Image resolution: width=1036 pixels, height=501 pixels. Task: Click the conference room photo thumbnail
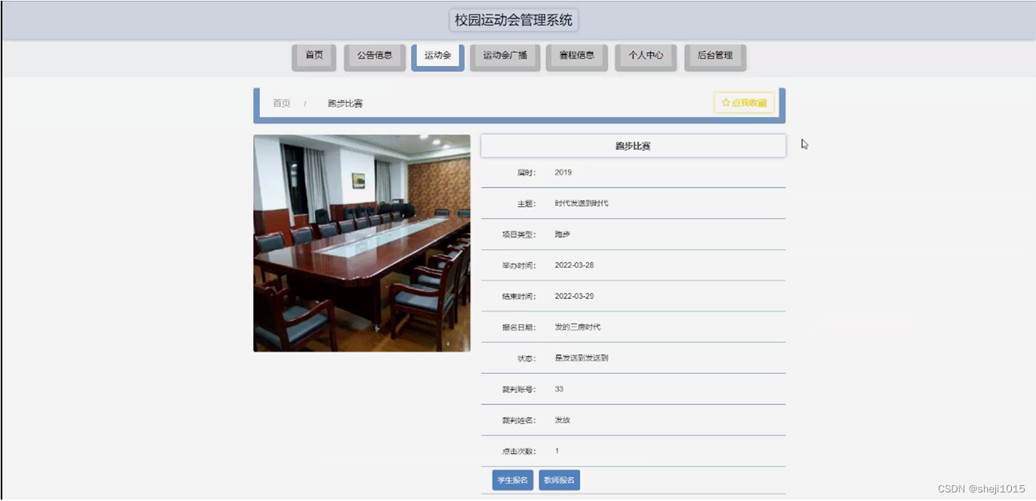point(362,243)
